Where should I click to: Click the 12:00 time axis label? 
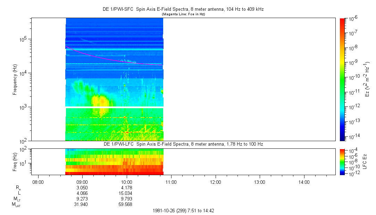click(x=215, y=182)
